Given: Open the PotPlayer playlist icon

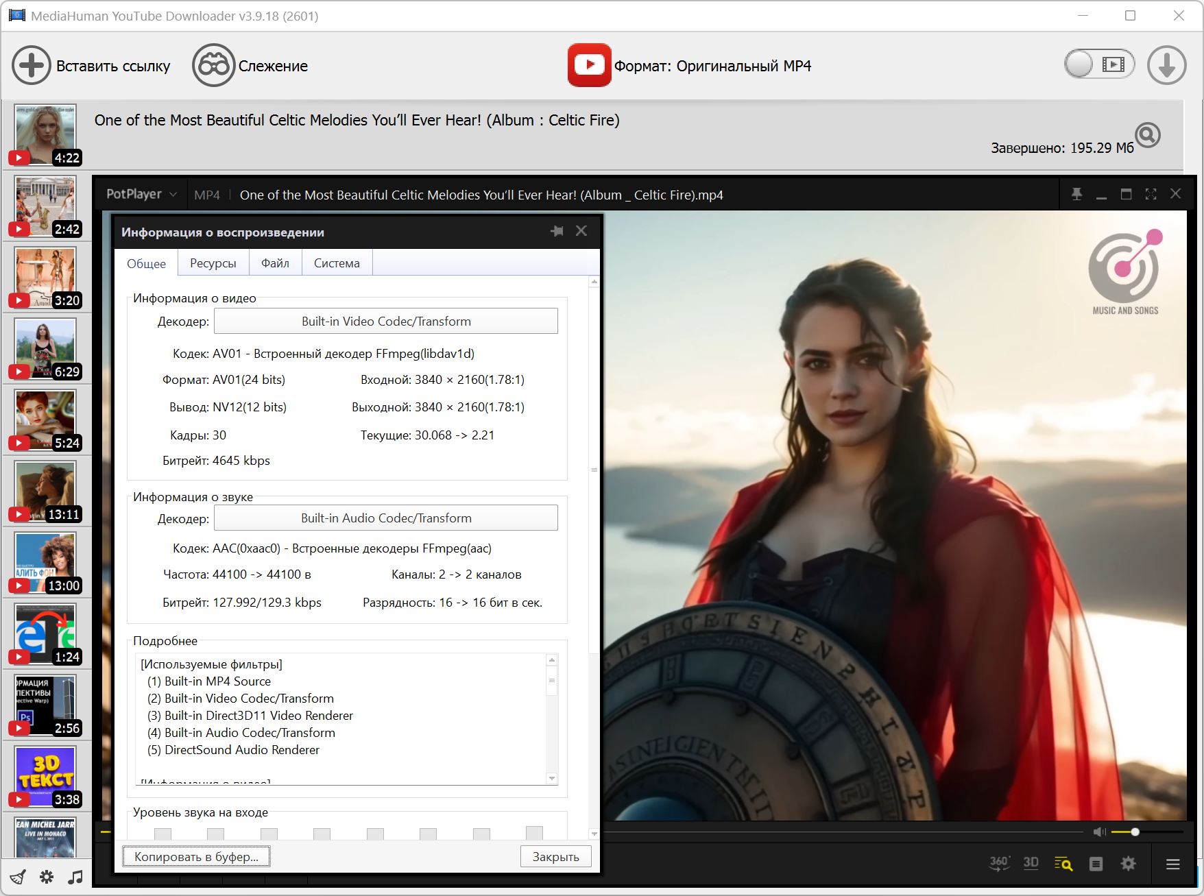Looking at the screenshot, I should pos(1096,864).
